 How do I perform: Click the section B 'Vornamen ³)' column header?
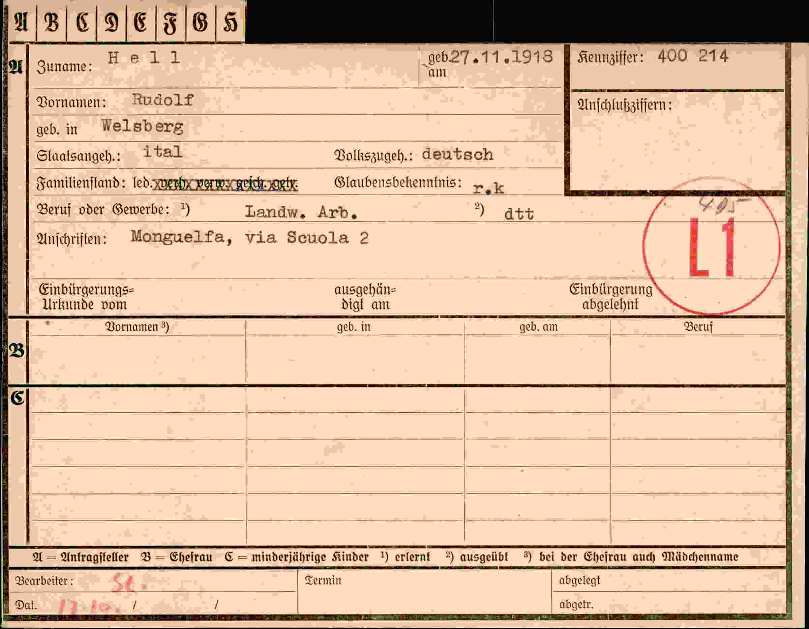[x=137, y=327]
